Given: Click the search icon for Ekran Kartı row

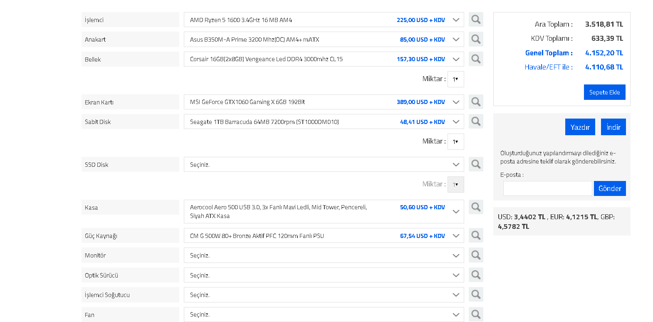Looking at the screenshot, I should click(476, 102).
